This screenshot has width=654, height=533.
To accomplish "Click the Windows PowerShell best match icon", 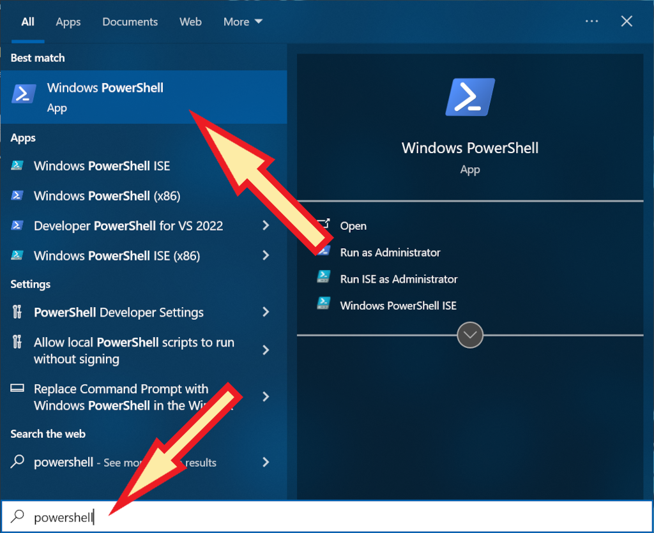I will (x=24, y=93).
